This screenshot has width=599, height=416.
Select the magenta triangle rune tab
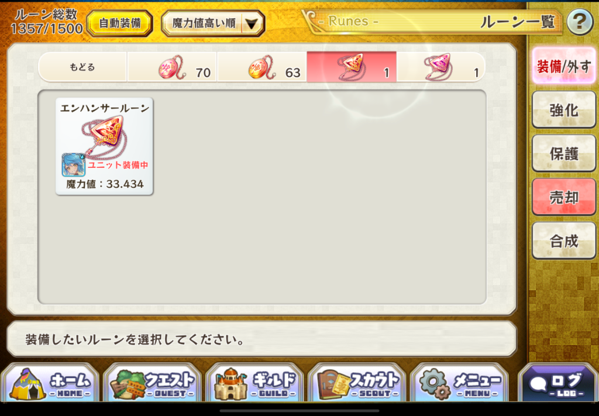pos(441,67)
